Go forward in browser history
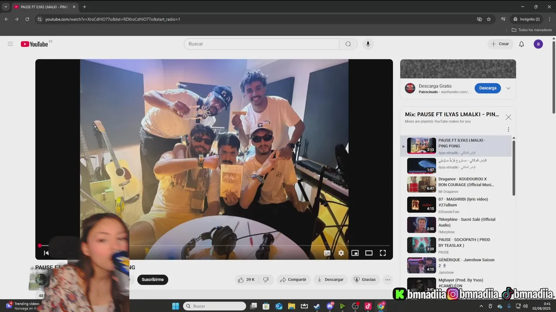The width and height of the screenshot is (556, 312). coord(17,19)
